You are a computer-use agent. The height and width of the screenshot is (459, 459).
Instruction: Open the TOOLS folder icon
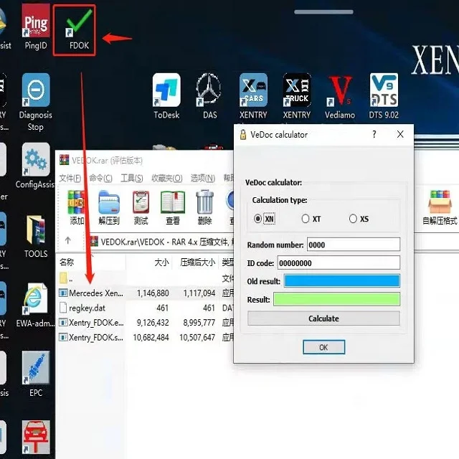tap(36, 237)
